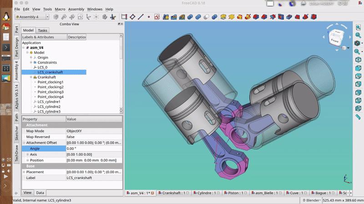Click the penguin icon in the dock
The image size is (364, 204).
coord(6,16)
